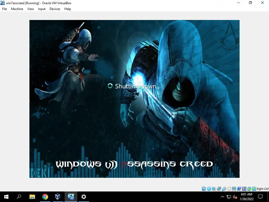Click the display status icon
Image resolution: width=269 pixels, height=202 pixels.
[234, 189]
